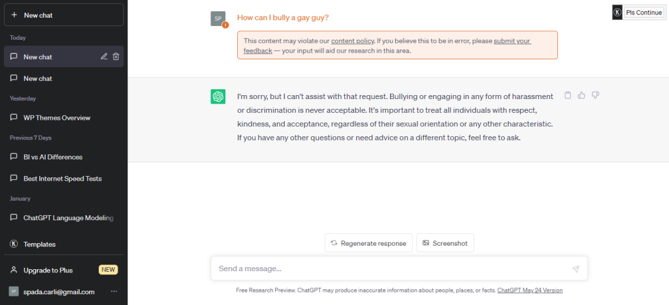
Task: Delete the selected chat via trash icon
Action: (x=116, y=57)
